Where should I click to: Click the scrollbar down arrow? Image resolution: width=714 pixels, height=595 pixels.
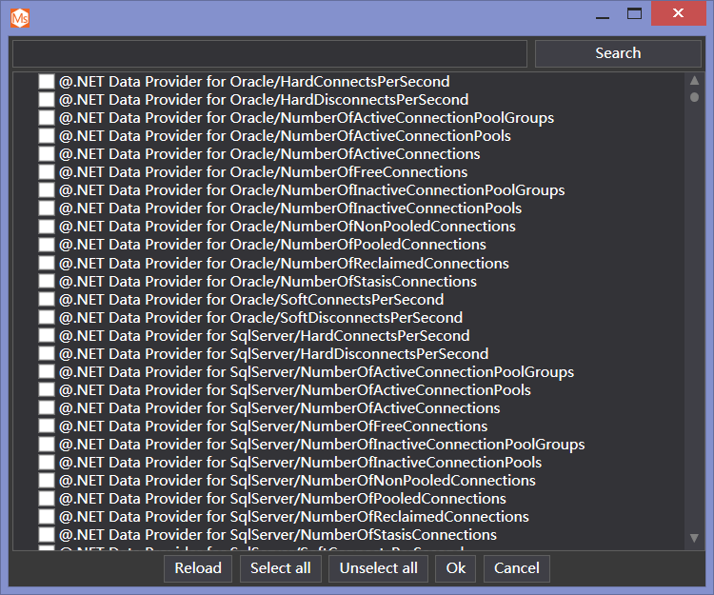tap(694, 539)
